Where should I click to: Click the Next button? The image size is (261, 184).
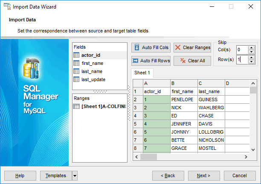(203, 175)
